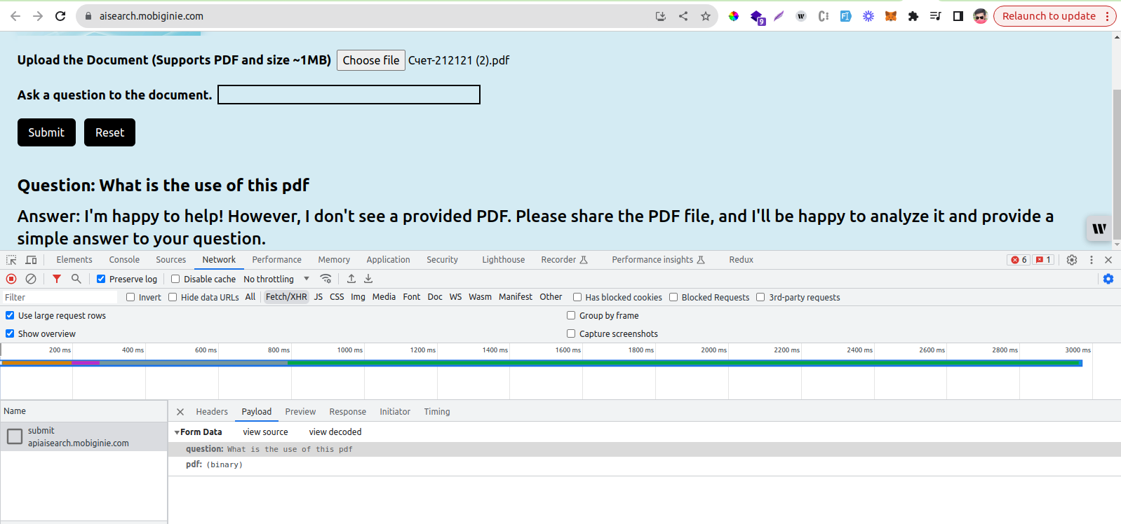
Task: Toggle the network filter funnel icon
Action: 57,279
